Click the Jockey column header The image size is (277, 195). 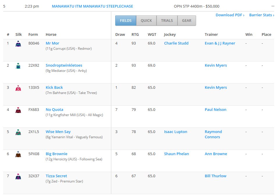click(170, 35)
